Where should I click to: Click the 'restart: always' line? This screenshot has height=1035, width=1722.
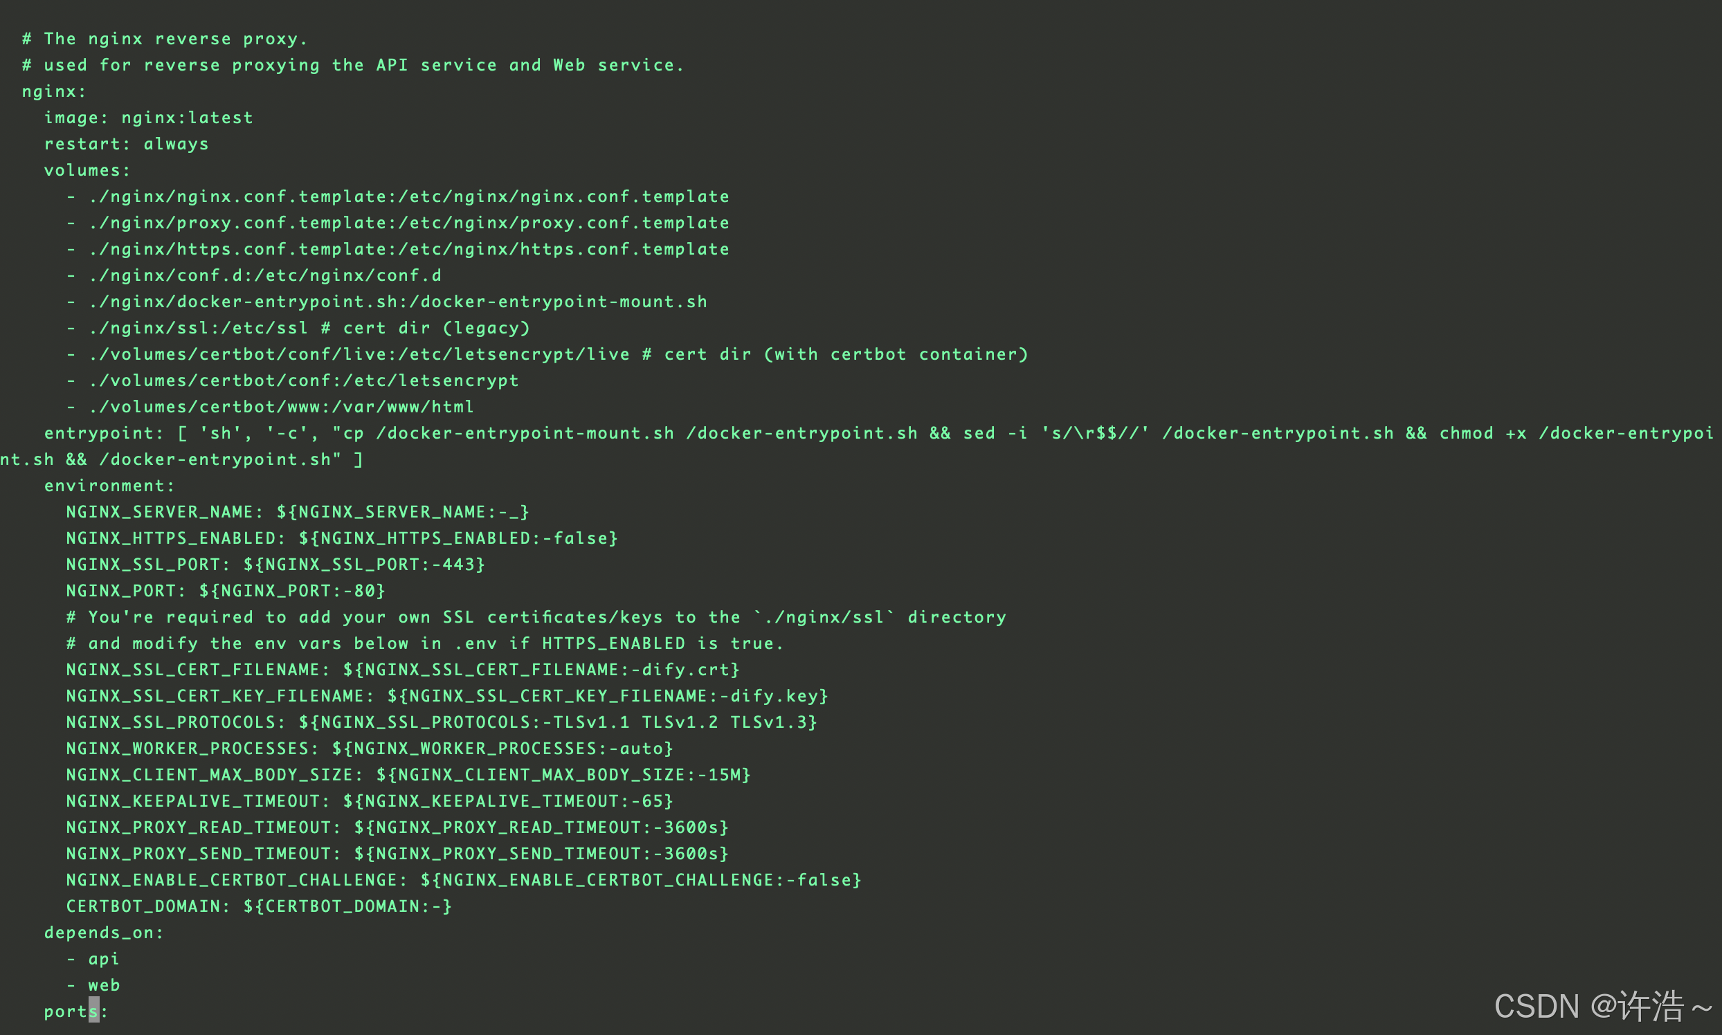[126, 145]
